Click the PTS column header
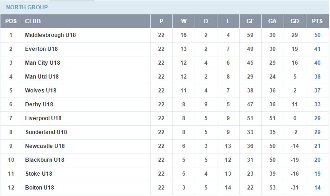The image size is (330, 196). [317, 21]
